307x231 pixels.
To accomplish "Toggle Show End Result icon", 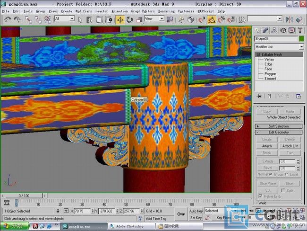I will (270, 96).
